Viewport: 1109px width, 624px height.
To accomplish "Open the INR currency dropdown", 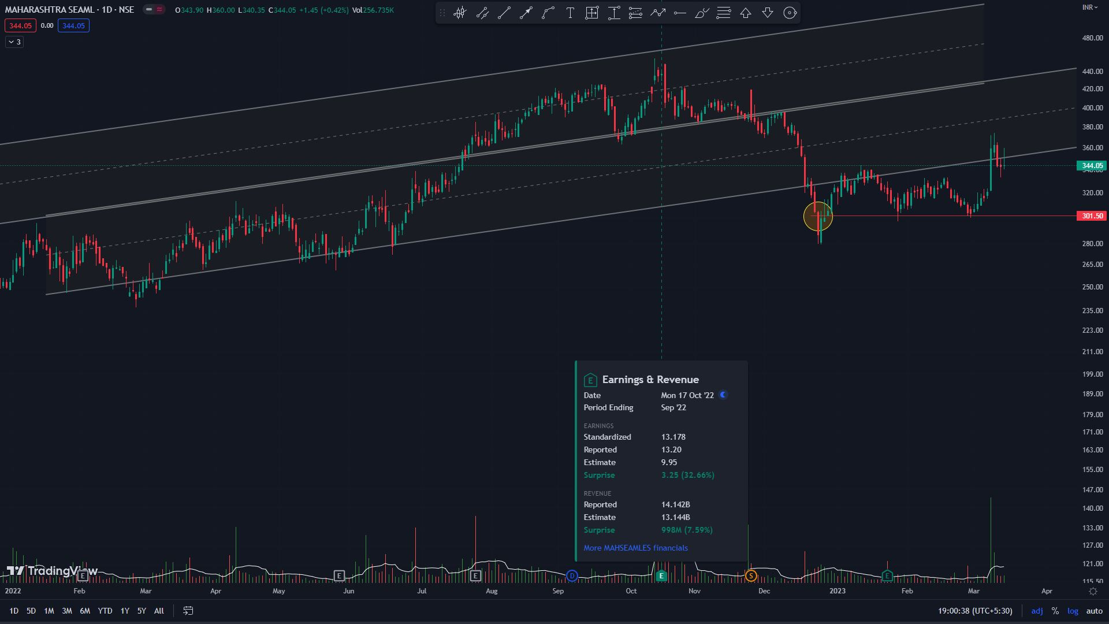I will pos(1090,8).
